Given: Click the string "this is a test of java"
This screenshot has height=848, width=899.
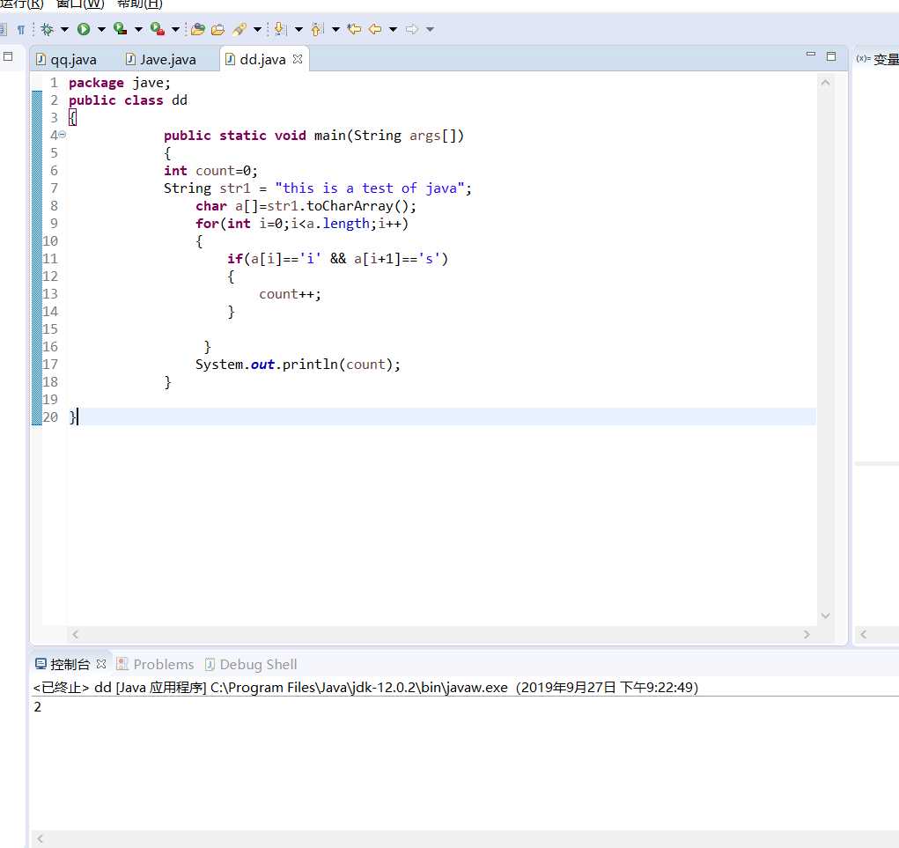Looking at the screenshot, I should tap(369, 188).
